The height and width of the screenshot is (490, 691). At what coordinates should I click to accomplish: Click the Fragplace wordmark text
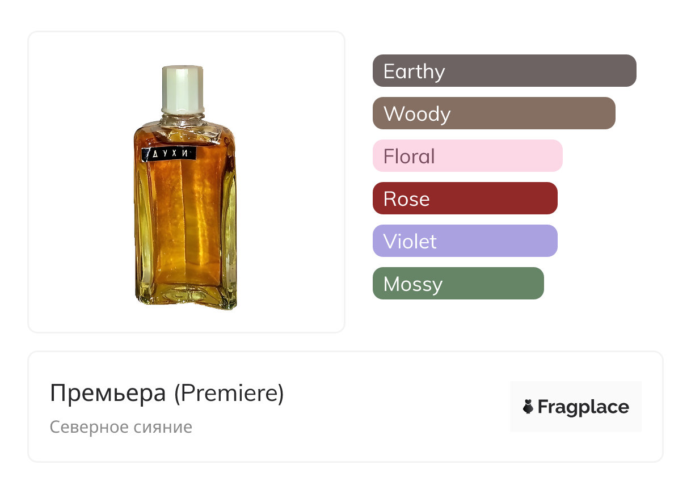click(583, 407)
